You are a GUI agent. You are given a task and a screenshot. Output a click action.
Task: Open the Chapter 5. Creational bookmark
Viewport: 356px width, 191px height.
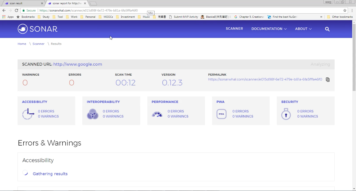tap(249, 17)
